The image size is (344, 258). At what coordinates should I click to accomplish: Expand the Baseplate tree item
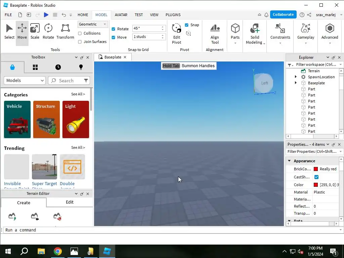click(296, 83)
